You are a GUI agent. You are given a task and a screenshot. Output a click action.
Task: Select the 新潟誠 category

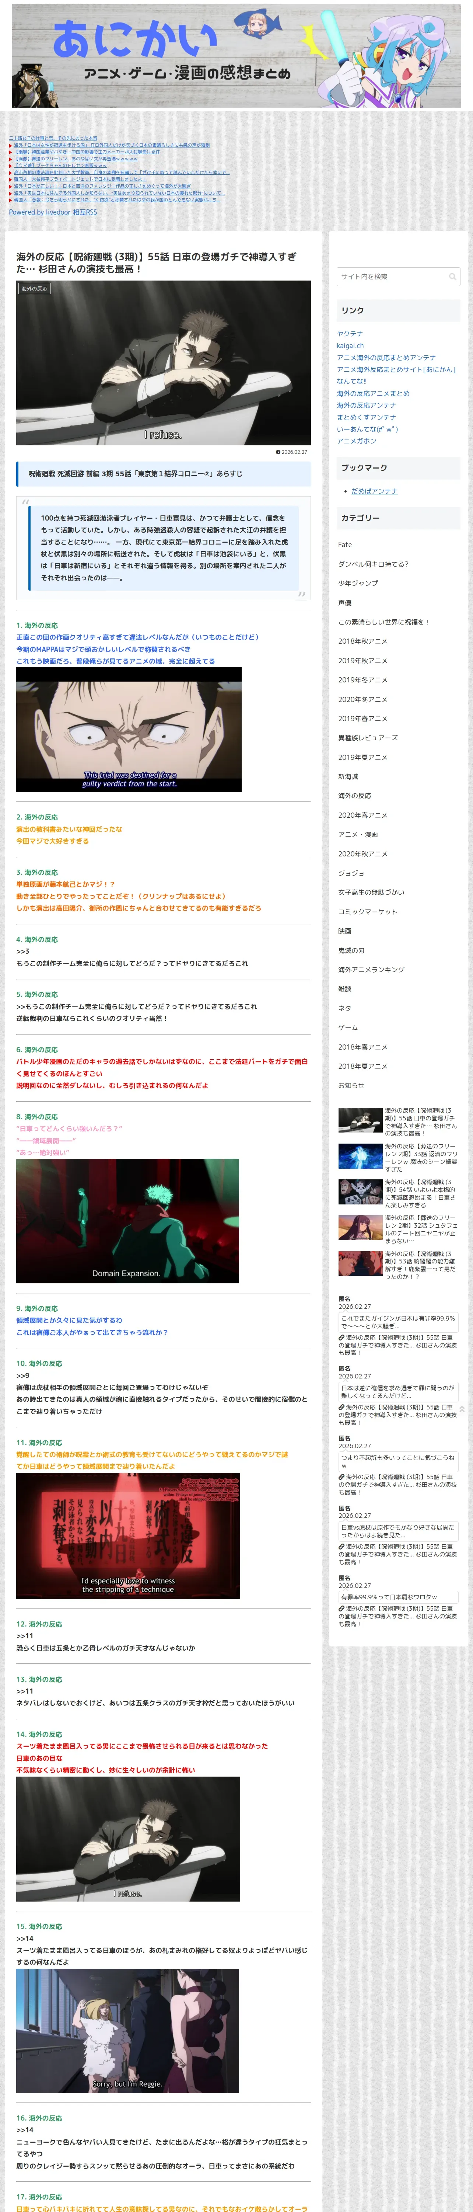click(348, 776)
